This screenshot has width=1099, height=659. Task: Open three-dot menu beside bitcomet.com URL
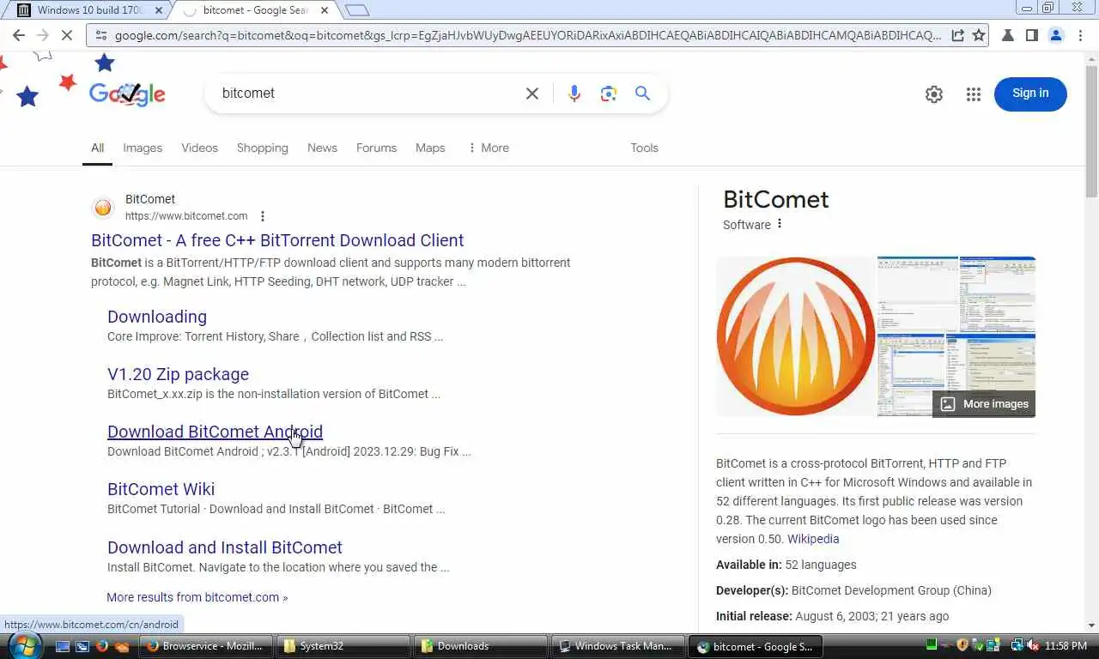pos(263,216)
